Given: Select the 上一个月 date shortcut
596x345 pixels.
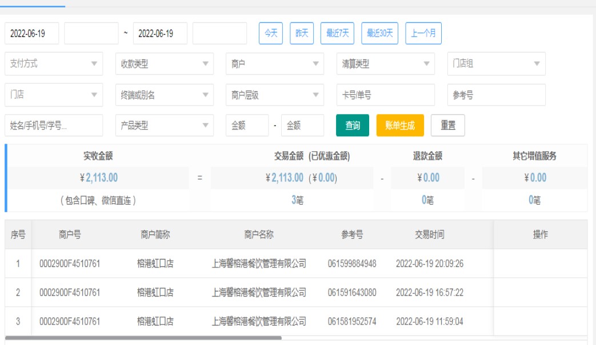Looking at the screenshot, I should [423, 33].
